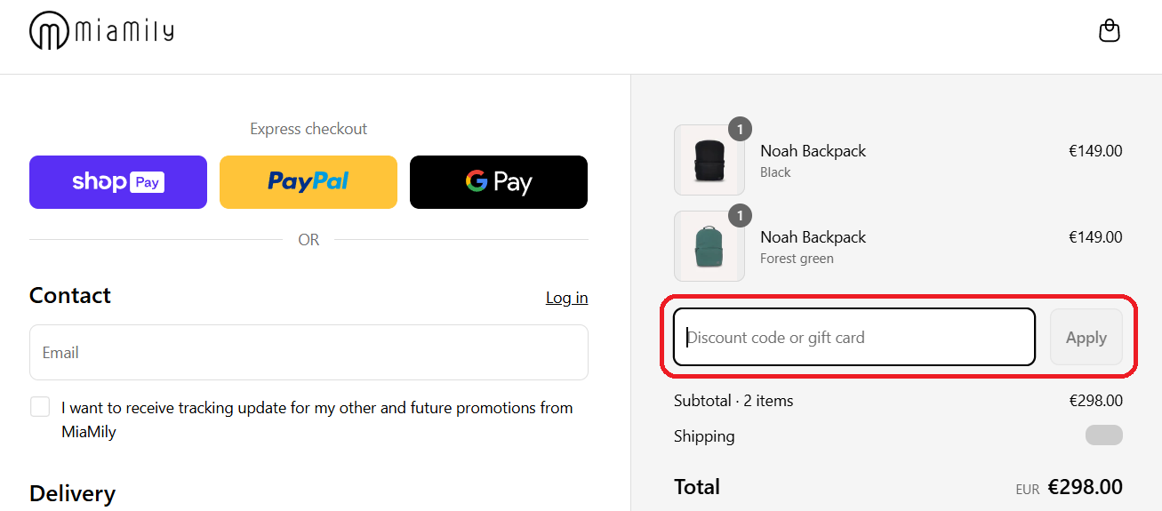The height and width of the screenshot is (511, 1162).
Task: Enable tracking updates and promotions checkbox
Action: click(40, 407)
